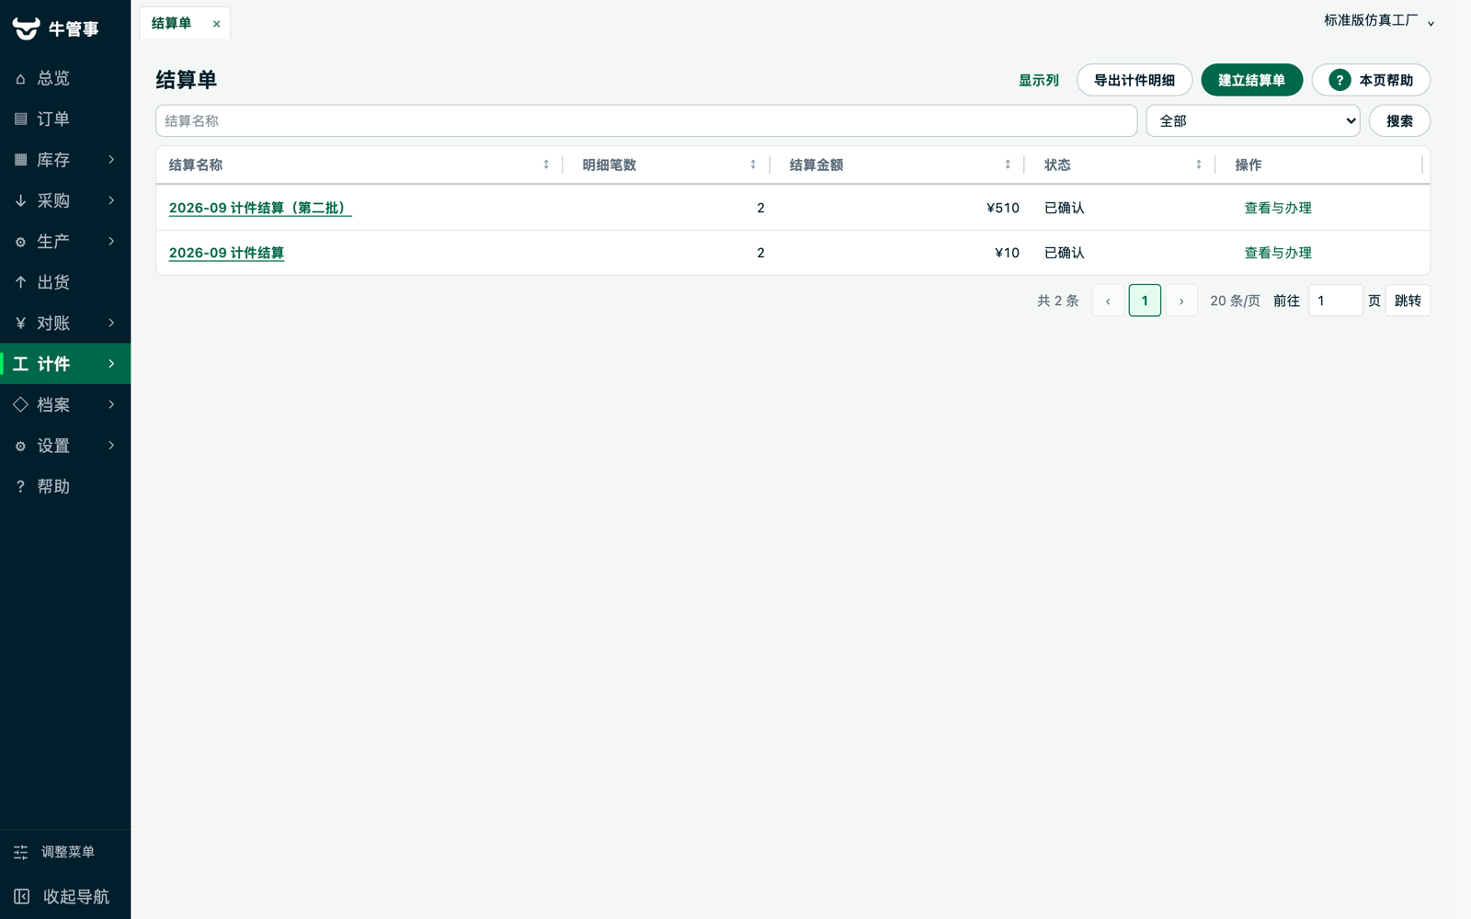
Task: Expand the 生产 submenu chevron
Action: point(111,241)
